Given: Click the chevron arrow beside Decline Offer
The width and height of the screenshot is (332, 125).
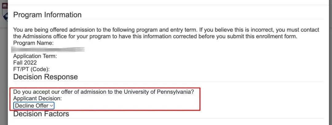Looking at the screenshot, I should 51,106.
